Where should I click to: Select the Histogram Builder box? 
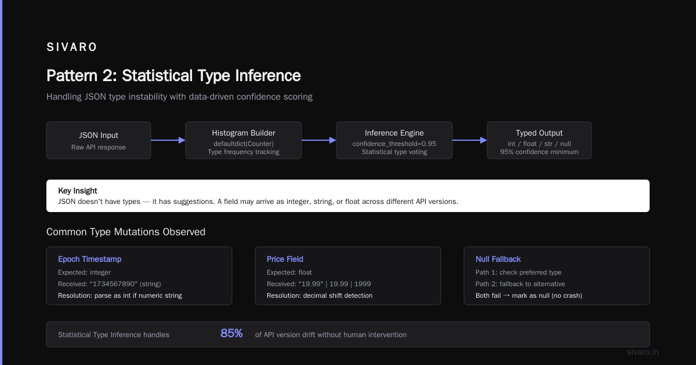coord(244,140)
